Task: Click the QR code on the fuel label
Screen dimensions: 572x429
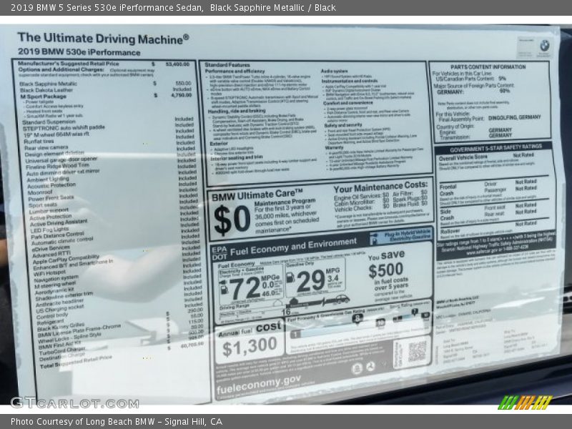Action: tap(417, 351)
